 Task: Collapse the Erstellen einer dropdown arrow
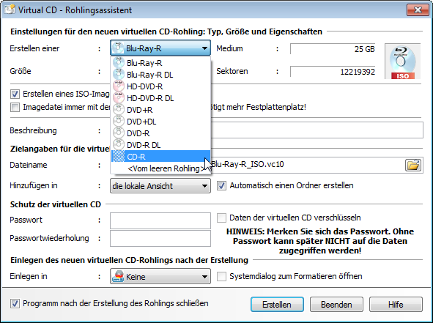[204, 48]
